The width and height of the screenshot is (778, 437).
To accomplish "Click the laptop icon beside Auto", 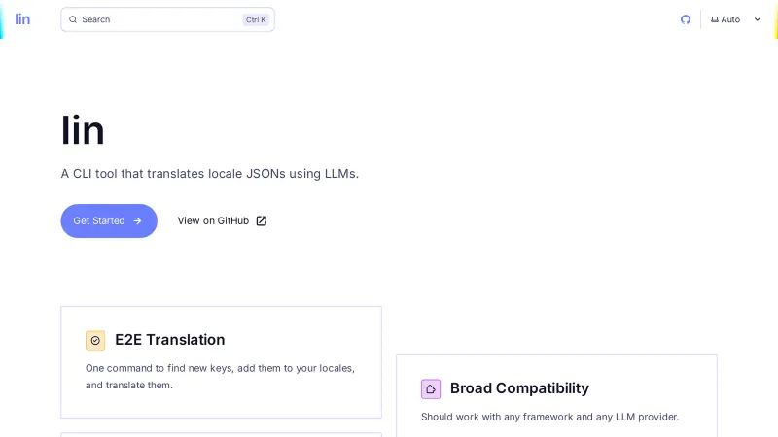I will (715, 19).
